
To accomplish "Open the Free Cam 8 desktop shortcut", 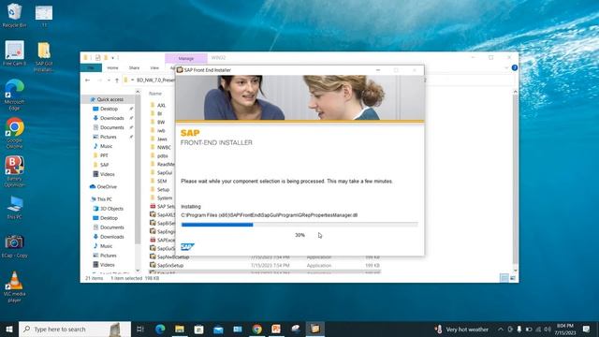I will pos(14,53).
